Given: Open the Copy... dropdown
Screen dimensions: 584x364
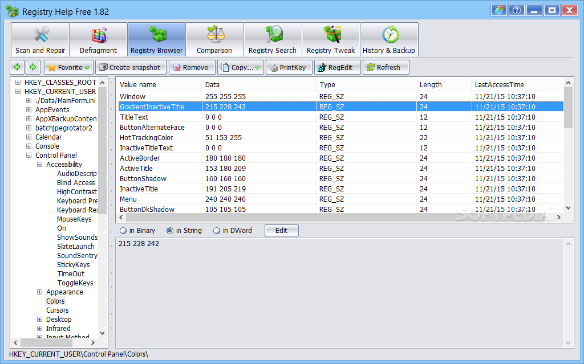Looking at the screenshot, I should [241, 67].
